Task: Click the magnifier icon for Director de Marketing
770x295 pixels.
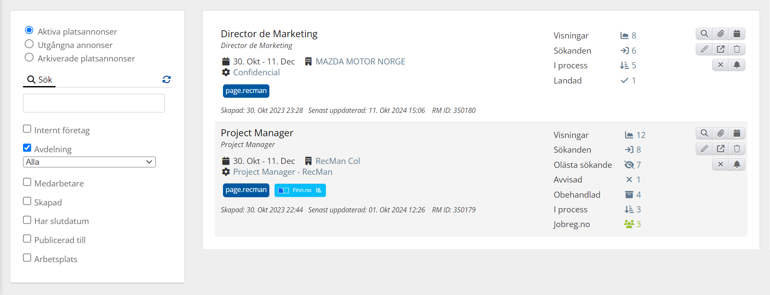Action: coord(704,34)
